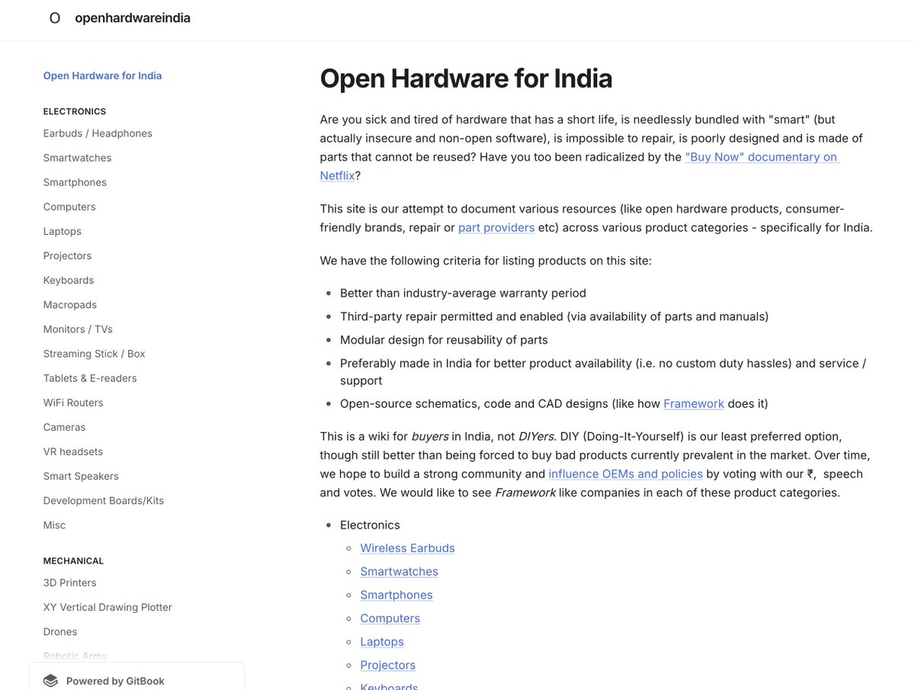This screenshot has height=690, width=915.
Task: Open Smartphones link in body list
Action: 396,595
